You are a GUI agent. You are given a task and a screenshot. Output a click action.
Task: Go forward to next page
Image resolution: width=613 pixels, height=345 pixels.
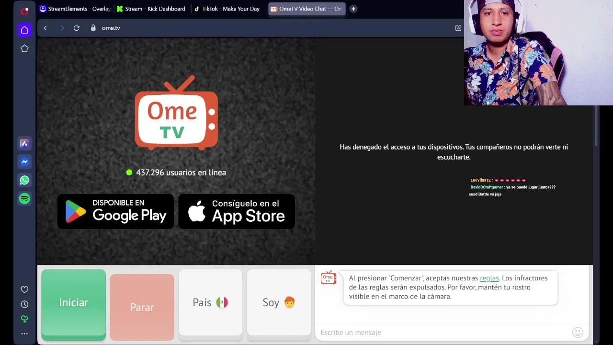click(62, 28)
